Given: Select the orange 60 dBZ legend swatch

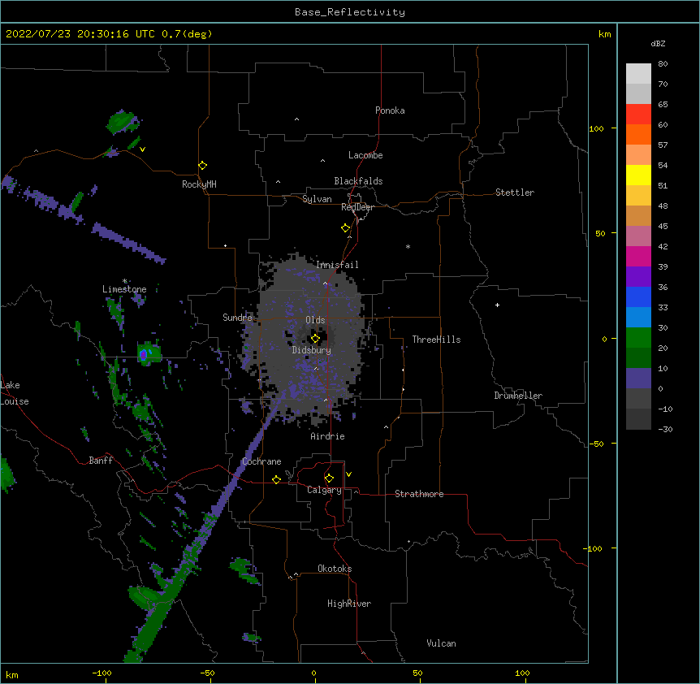Looking at the screenshot, I should pyautogui.click(x=638, y=134).
